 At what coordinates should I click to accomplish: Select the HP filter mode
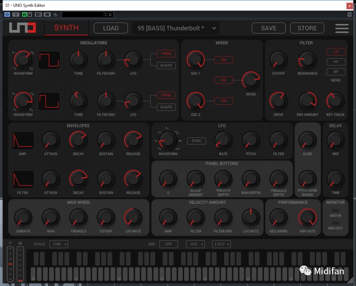pyautogui.click(x=336, y=62)
